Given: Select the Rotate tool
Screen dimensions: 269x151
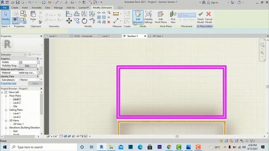Looking at the screenshot, I should pos(84,21).
